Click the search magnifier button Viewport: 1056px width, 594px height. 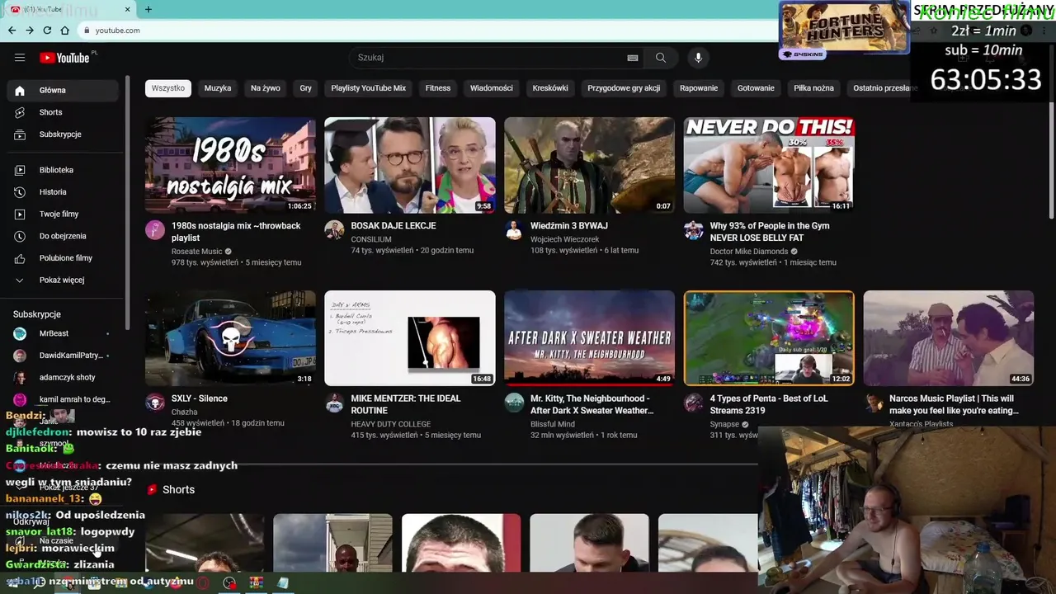[660, 58]
